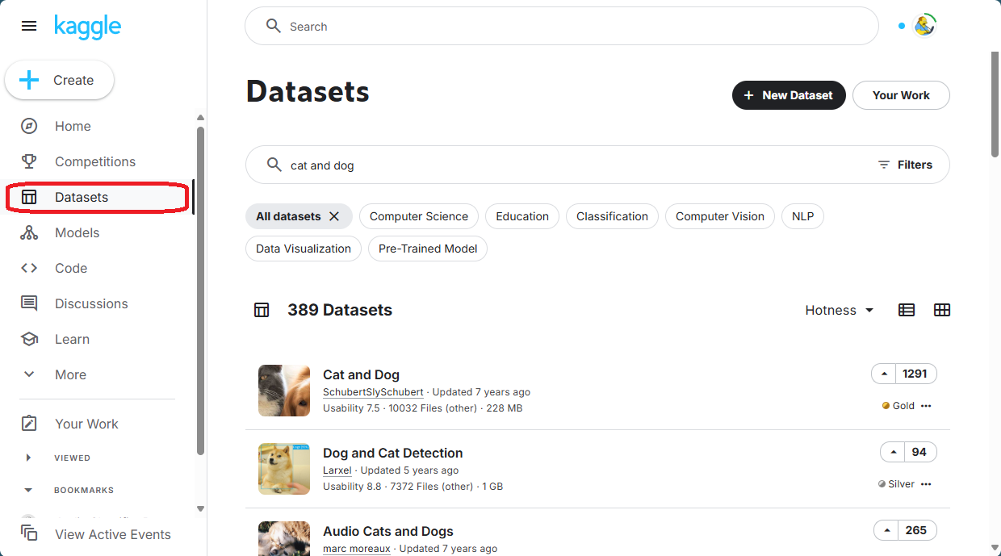The image size is (1001, 556).
Task: Click the New Dataset button
Action: click(x=788, y=95)
